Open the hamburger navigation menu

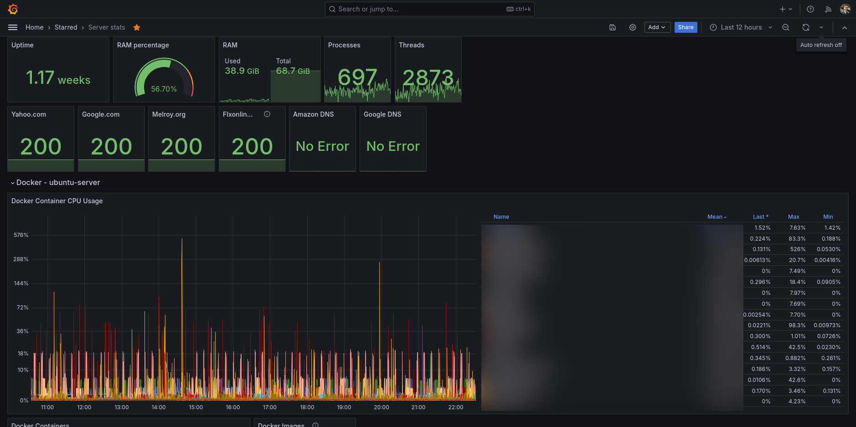pyautogui.click(x=13, y=27)
